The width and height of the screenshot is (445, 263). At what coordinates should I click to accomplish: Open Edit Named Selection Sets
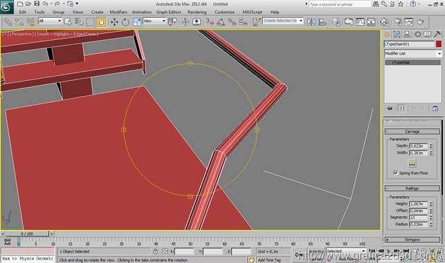[x=257, y=22]
